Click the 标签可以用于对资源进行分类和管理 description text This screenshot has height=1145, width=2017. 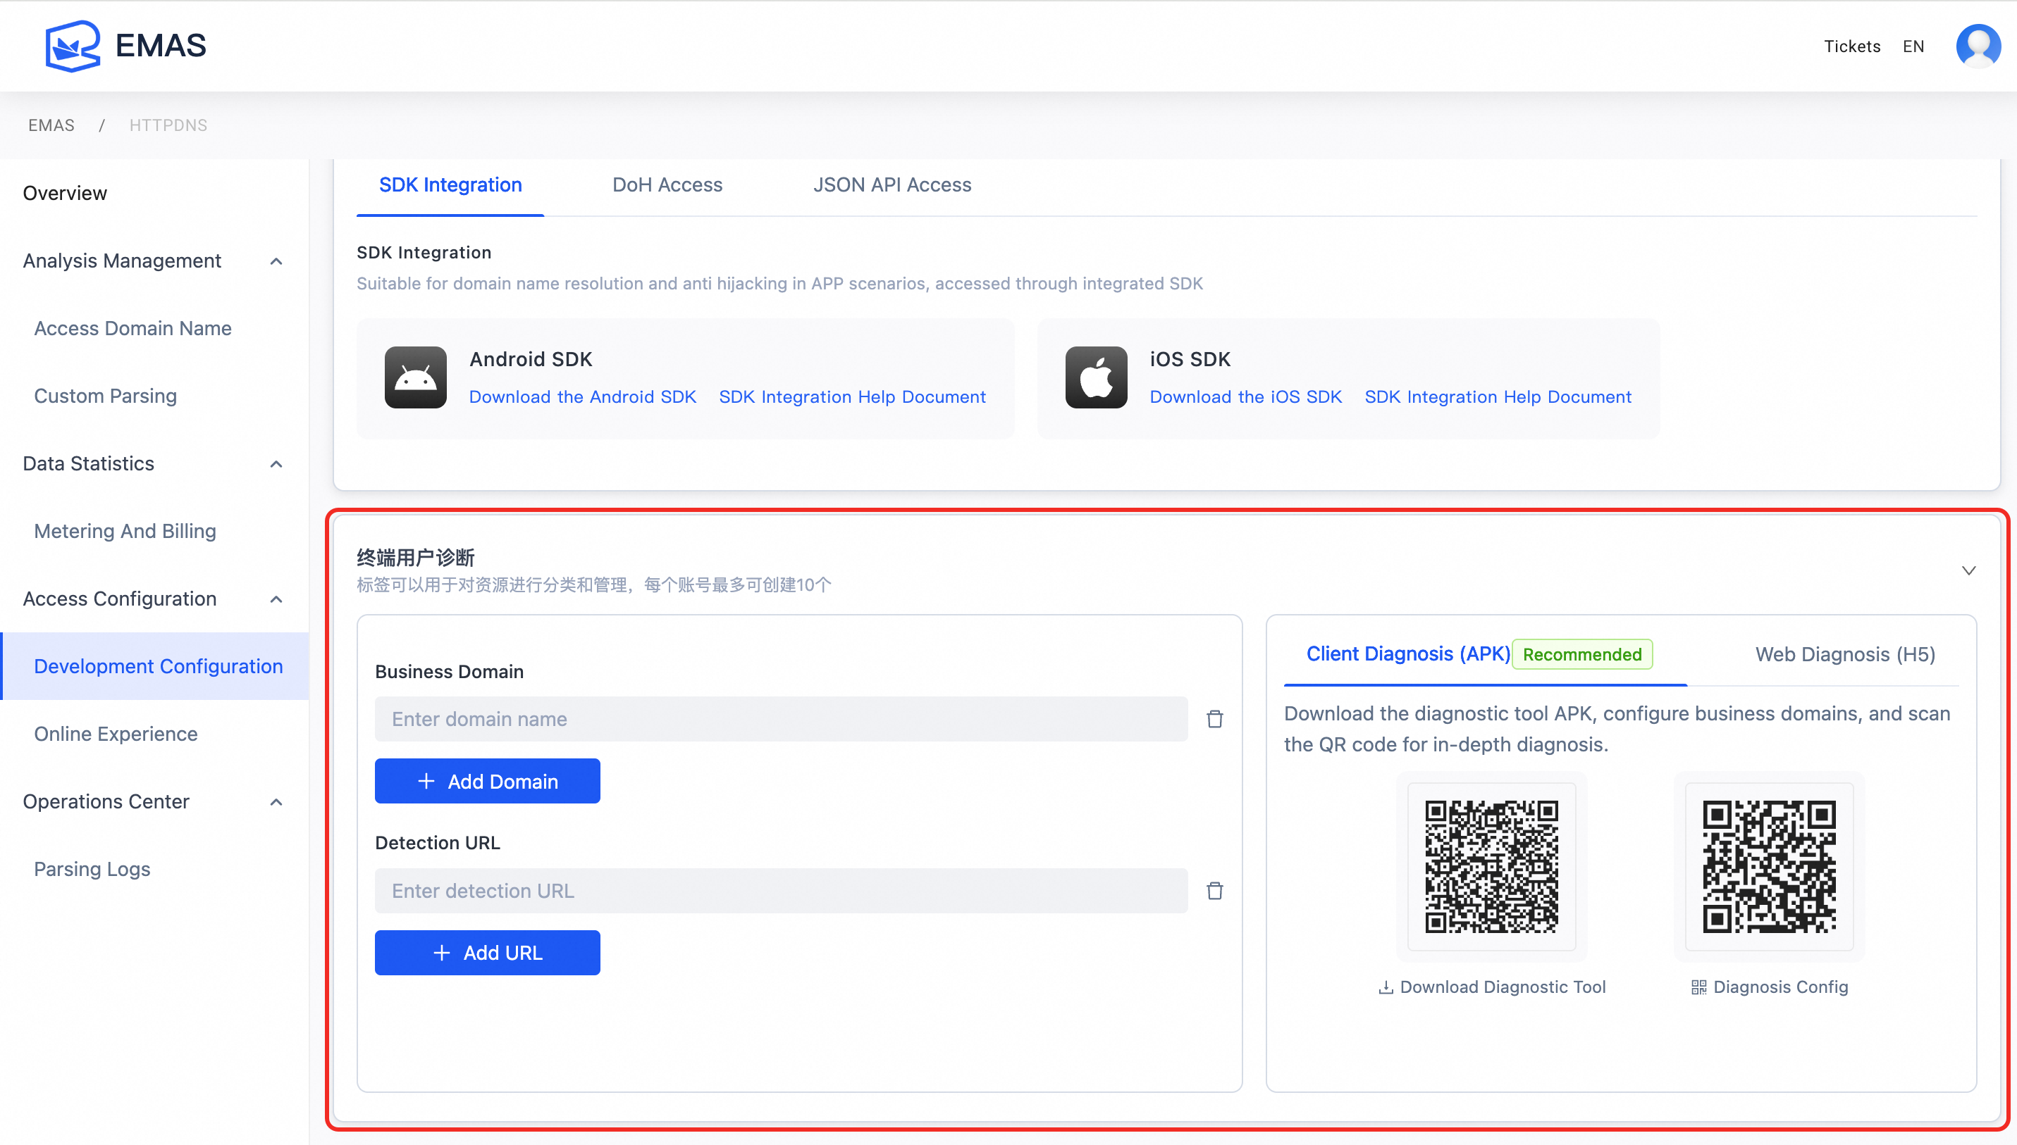(x=594, y=585)
